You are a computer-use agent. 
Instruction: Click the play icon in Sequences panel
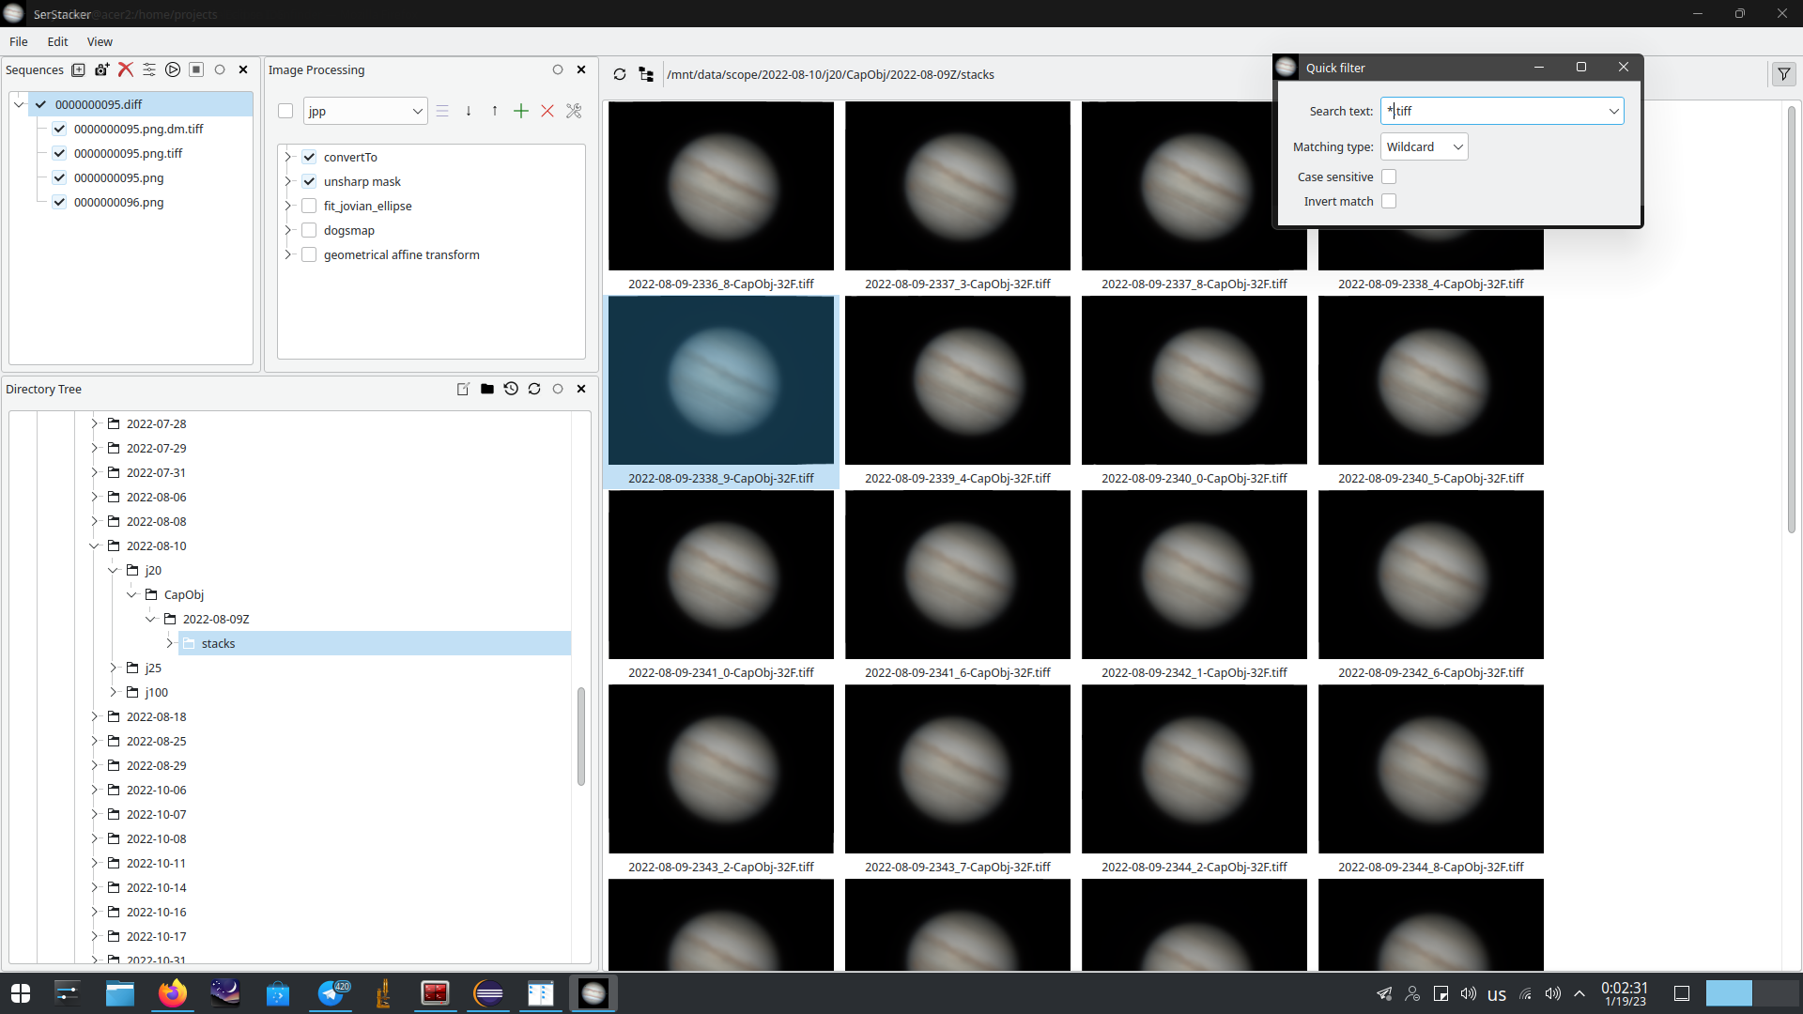tap(173, 69)
